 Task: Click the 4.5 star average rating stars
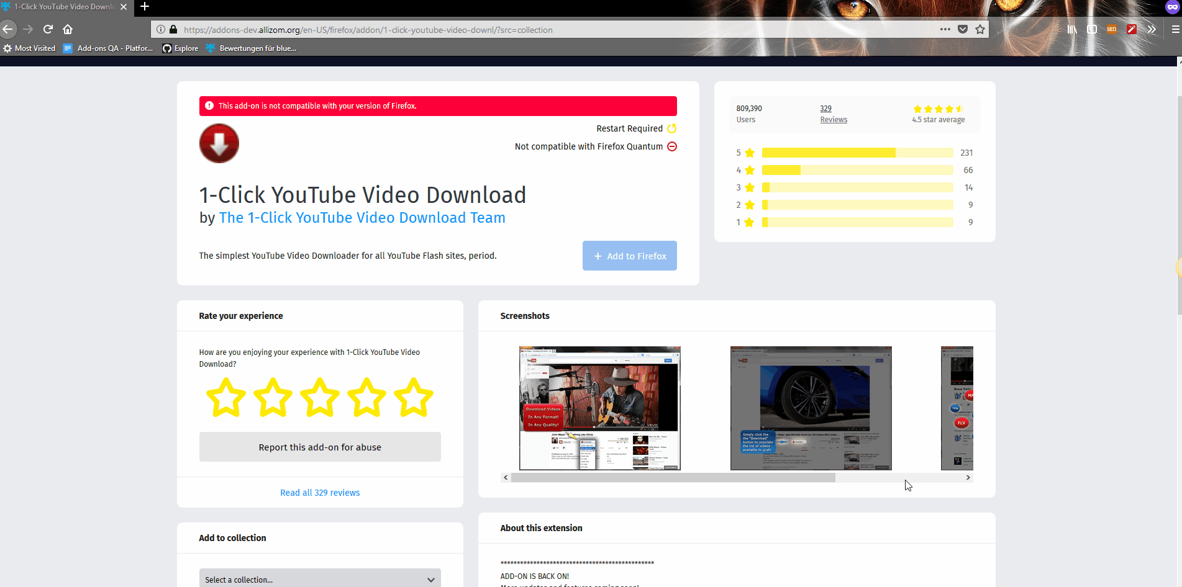point(938,109)
